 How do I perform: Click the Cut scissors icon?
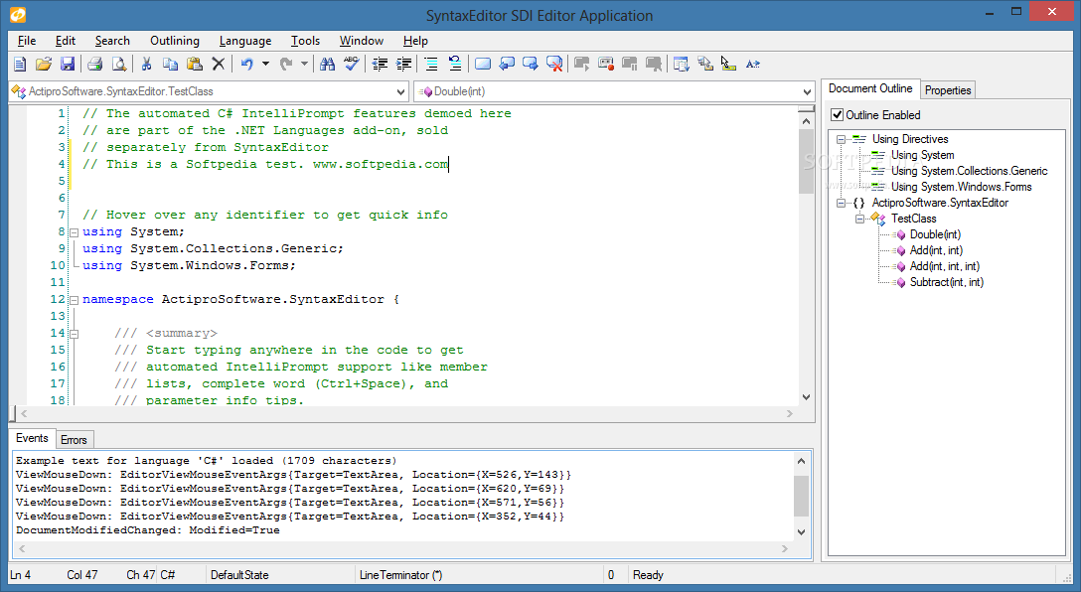(x=146, y=65)
